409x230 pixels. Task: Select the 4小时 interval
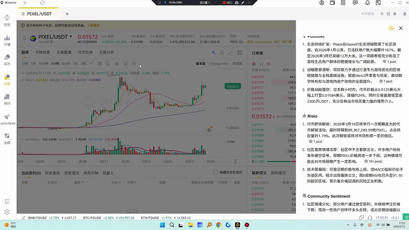coord(66,64)
